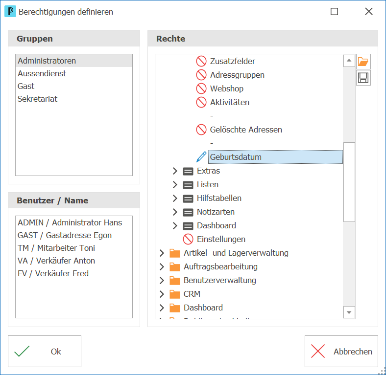386x375 pixels.
Task: Select user GAST / Gastadresse Egon
Action: pos(74,236)
